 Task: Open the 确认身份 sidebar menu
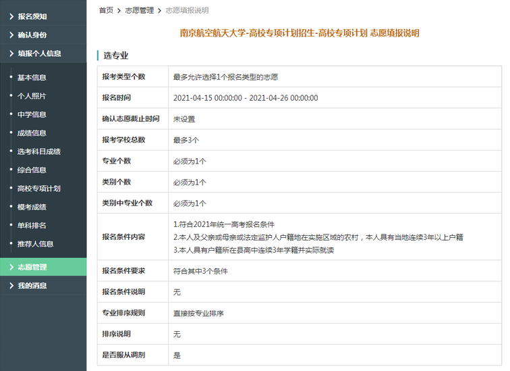click(43, 35)
